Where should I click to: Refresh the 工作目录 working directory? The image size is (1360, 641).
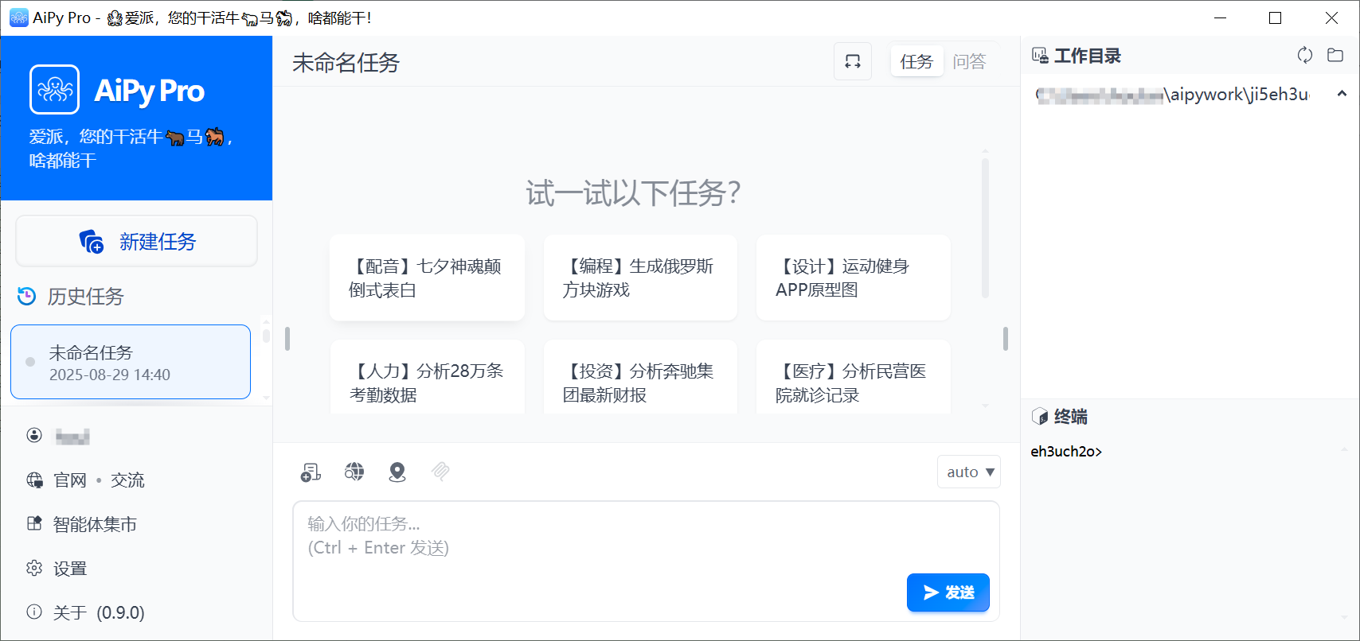[x=1304, y=55]
